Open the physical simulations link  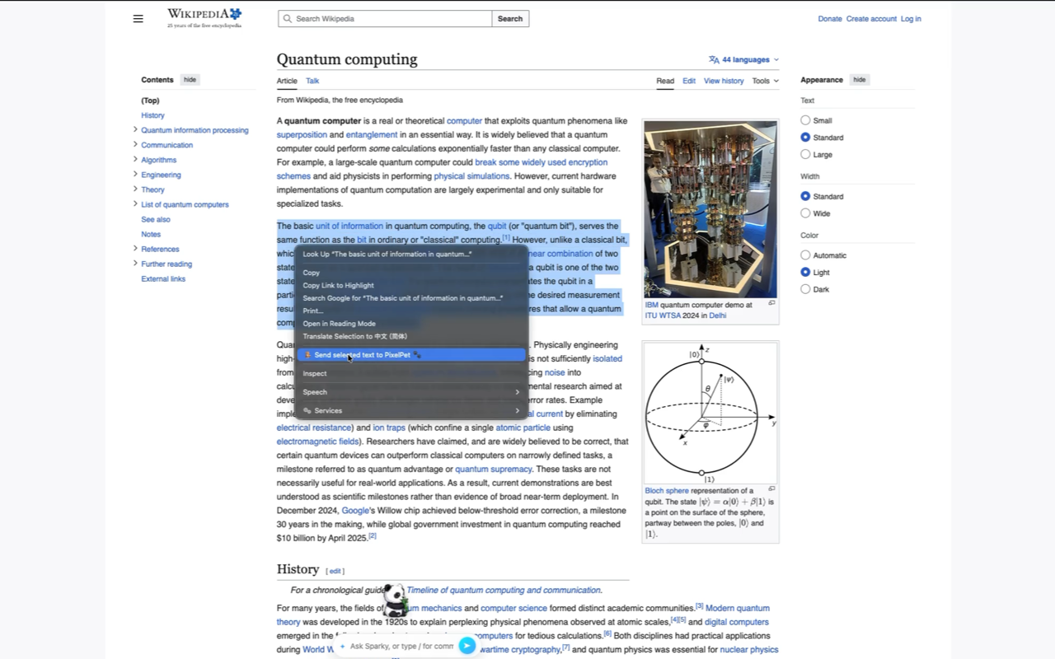coord(472,176)
